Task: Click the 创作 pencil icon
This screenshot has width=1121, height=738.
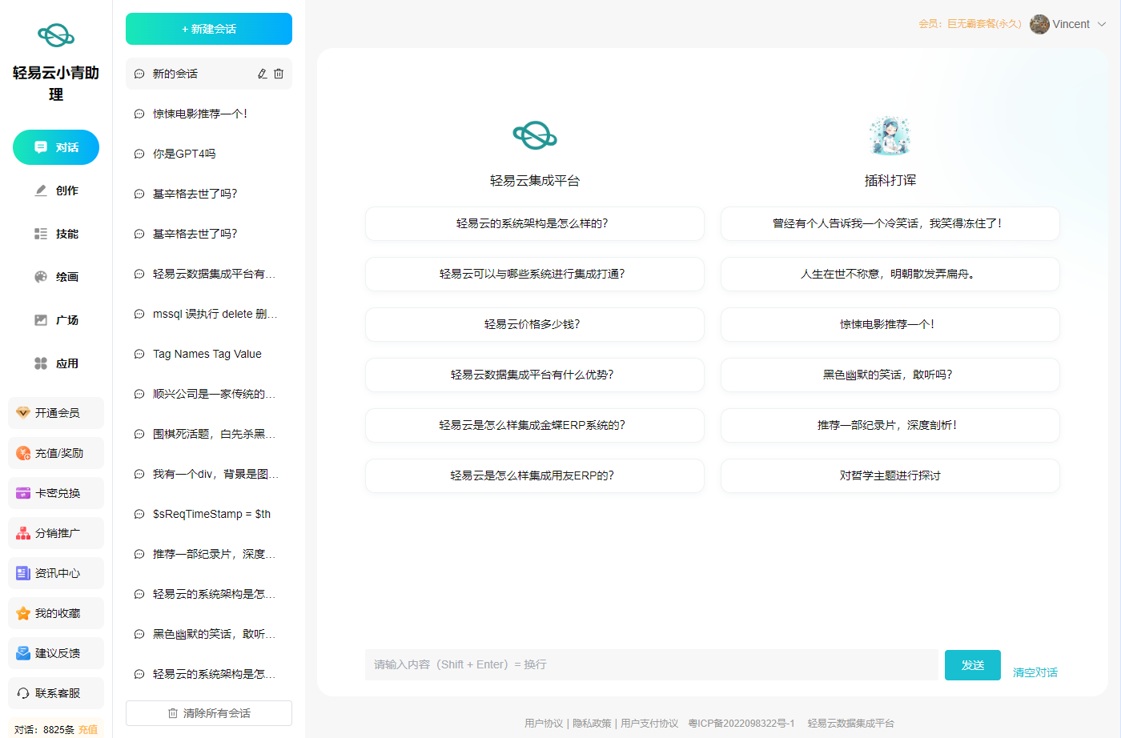Action: point(41,191)
